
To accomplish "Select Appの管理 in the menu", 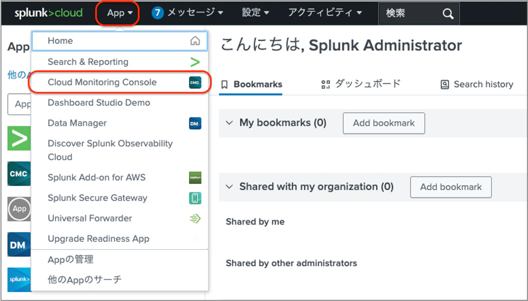I will point(120,260).
